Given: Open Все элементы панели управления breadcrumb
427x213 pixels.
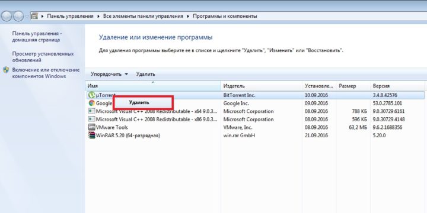Looking at the screenshot, I should 144,17.
